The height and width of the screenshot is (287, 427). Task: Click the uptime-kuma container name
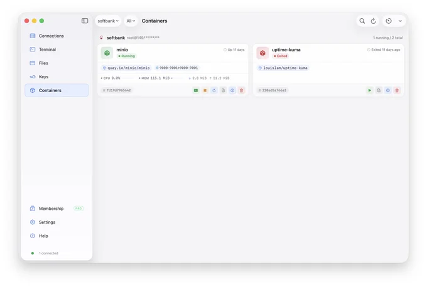coord(286,50)
